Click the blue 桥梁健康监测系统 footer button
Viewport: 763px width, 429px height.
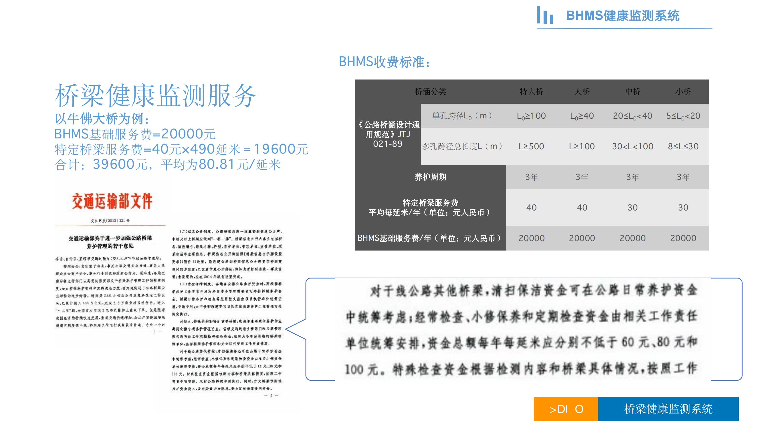pyautogui.click(x=668, y=409)
